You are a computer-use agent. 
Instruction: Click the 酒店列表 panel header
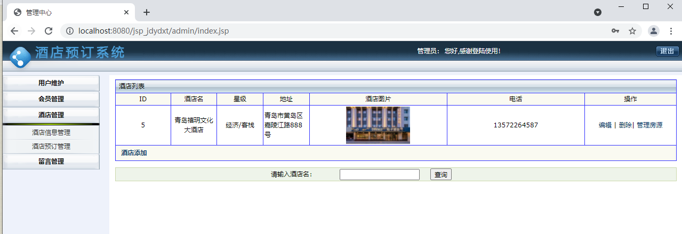pyautogui.click(x=396, y=86)
